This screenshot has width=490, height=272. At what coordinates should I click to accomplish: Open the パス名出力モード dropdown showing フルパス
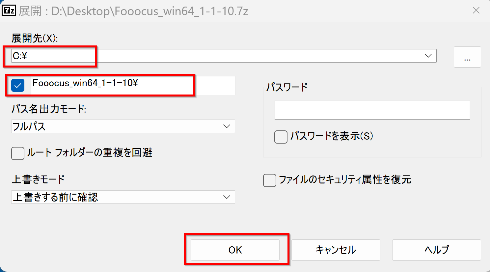(x=123, y=126)
